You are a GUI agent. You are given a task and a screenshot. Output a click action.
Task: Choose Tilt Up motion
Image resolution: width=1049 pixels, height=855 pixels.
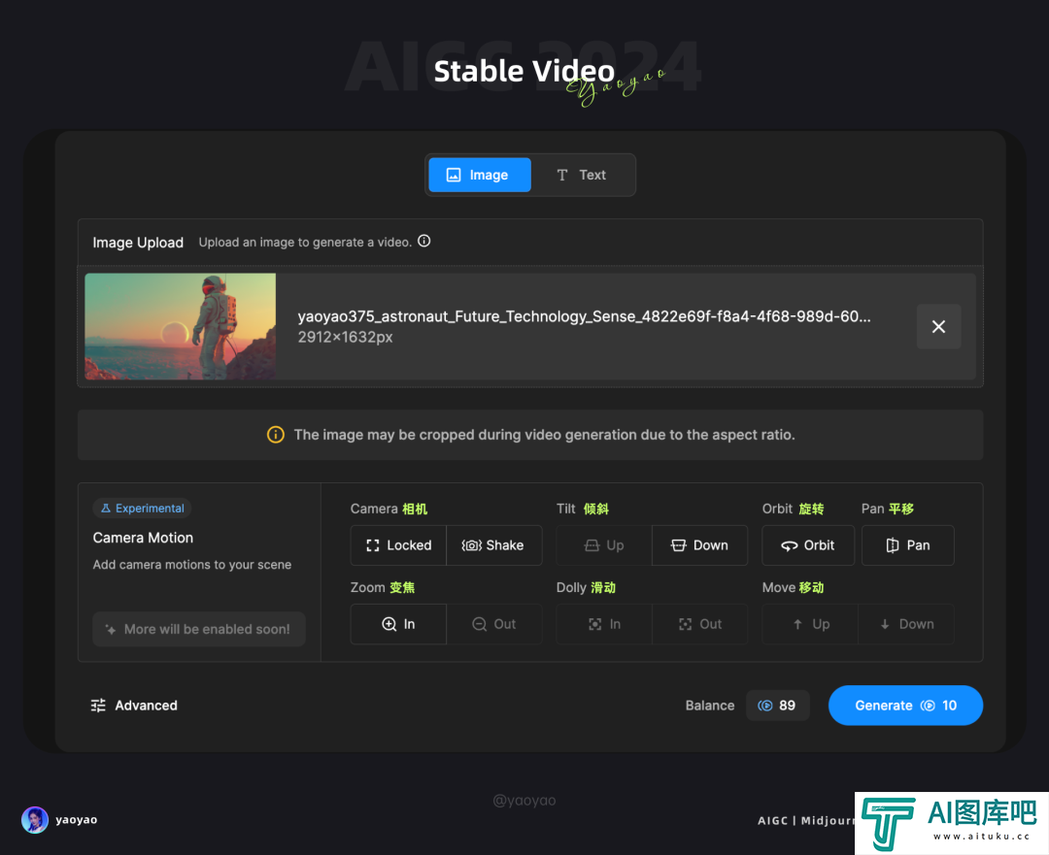click(604, 545)
